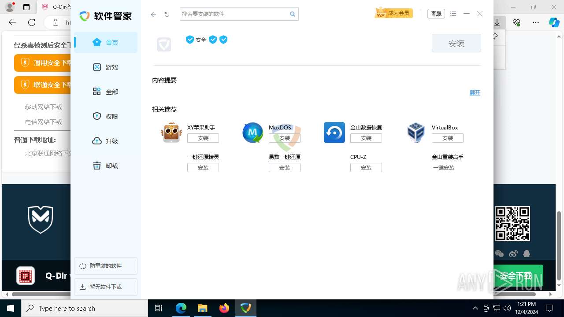Click the Edge browser back button
Screen dimensions: 564x317
point(12,22)
